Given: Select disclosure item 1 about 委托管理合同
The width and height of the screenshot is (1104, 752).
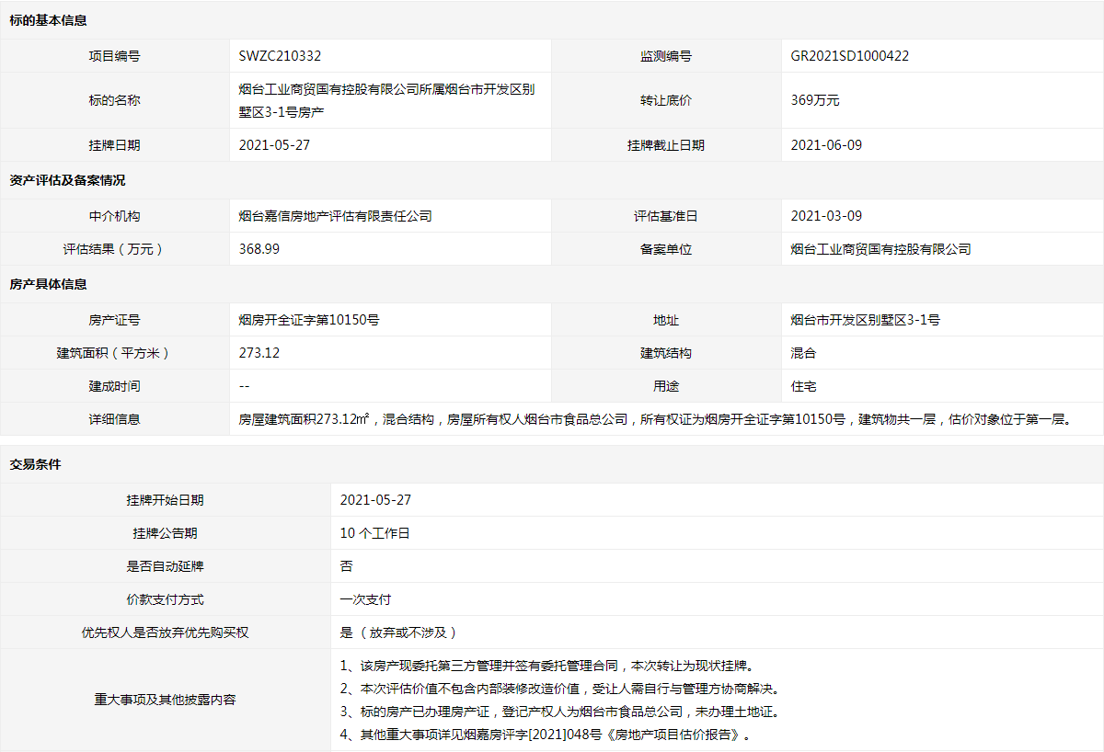Looking at the screenshot, I should 548,666.
